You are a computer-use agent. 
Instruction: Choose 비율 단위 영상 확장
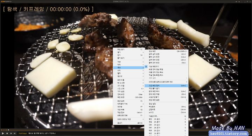(x=166, y=69)
